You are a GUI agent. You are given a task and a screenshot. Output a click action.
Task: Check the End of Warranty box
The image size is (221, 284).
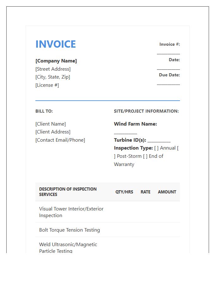(x=145, y=156)
